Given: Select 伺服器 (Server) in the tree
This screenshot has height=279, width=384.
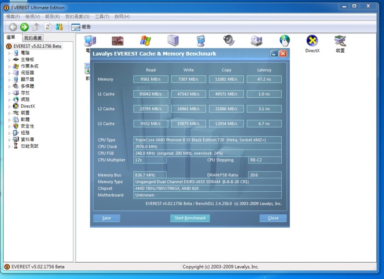Looking at the screenshot, I should click(27, 72).
